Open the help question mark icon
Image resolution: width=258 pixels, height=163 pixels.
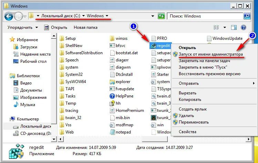(243, 27)
